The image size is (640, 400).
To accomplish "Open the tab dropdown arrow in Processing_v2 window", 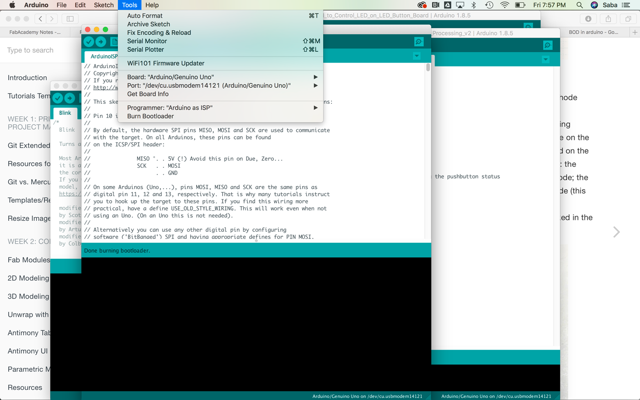I will click(545, 59).
